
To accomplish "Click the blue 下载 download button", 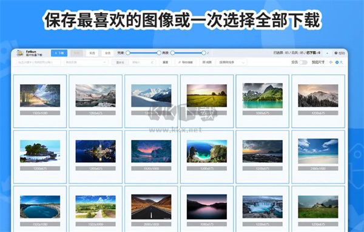I will click(59, 53).
